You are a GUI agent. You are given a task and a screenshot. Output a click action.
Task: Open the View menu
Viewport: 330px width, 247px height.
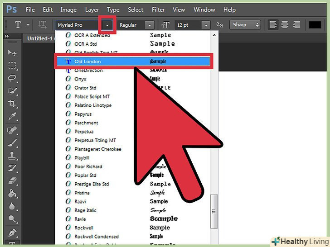click(x=179, y=9)
